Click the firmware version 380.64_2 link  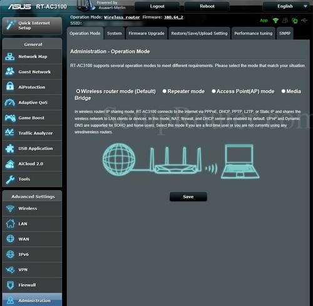[173, 18]
